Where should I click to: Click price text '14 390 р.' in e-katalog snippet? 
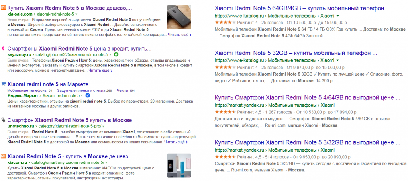[324, 81]
